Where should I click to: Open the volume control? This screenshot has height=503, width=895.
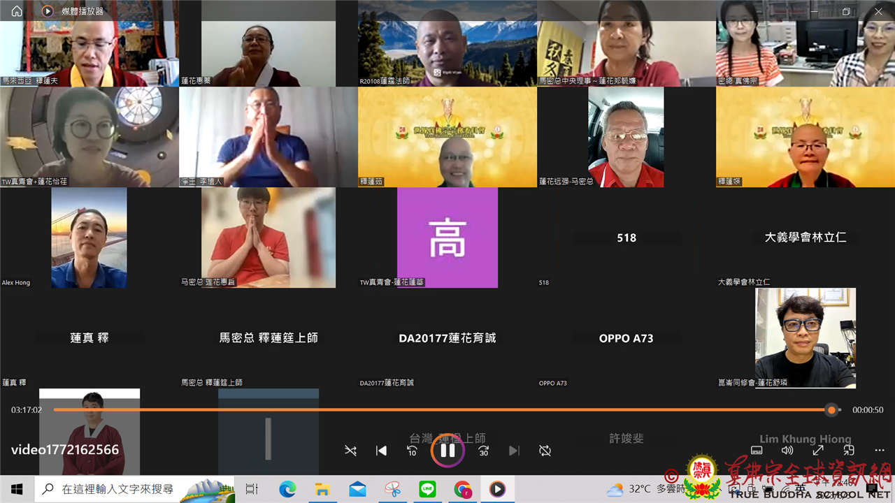pos(787,451)
